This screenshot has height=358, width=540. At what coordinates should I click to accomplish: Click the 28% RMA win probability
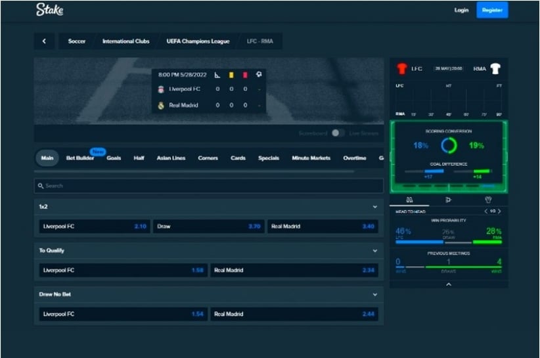point(494,231)
